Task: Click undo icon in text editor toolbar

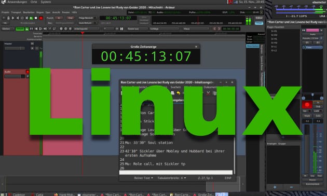Action: (178, 93)
